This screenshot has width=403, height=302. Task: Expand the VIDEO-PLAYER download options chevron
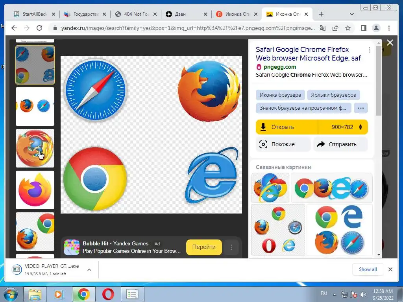click(x=89, y=270)
